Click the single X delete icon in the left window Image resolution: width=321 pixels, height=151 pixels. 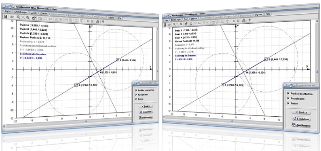pyautogui.click(x=88, y=21)
